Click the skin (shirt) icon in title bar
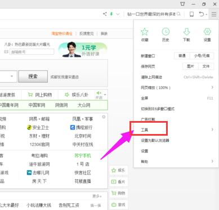Screen dimensions: 219x210 (182, 4)
